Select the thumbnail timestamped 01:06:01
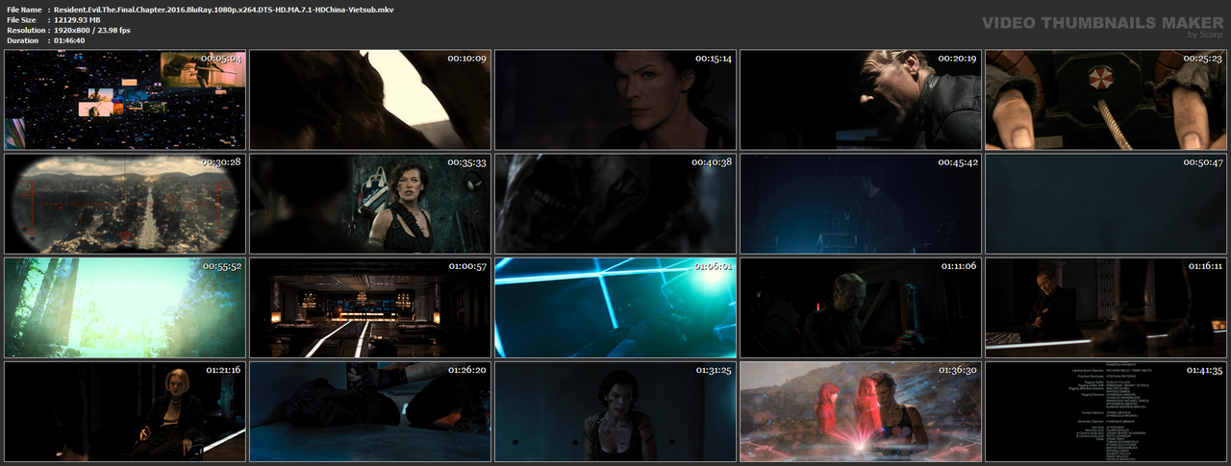Viewport: 1231px width, 466px height. (615, 307)
